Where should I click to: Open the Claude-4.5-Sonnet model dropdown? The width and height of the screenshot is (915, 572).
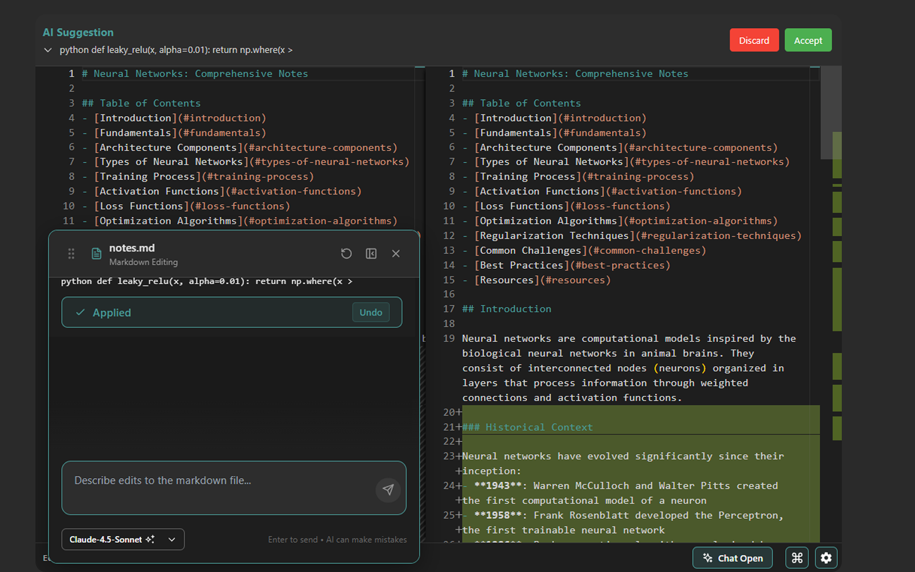point(123,539)
